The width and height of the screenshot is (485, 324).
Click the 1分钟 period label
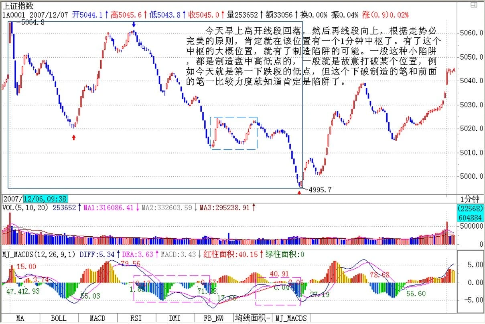(470, 199)
